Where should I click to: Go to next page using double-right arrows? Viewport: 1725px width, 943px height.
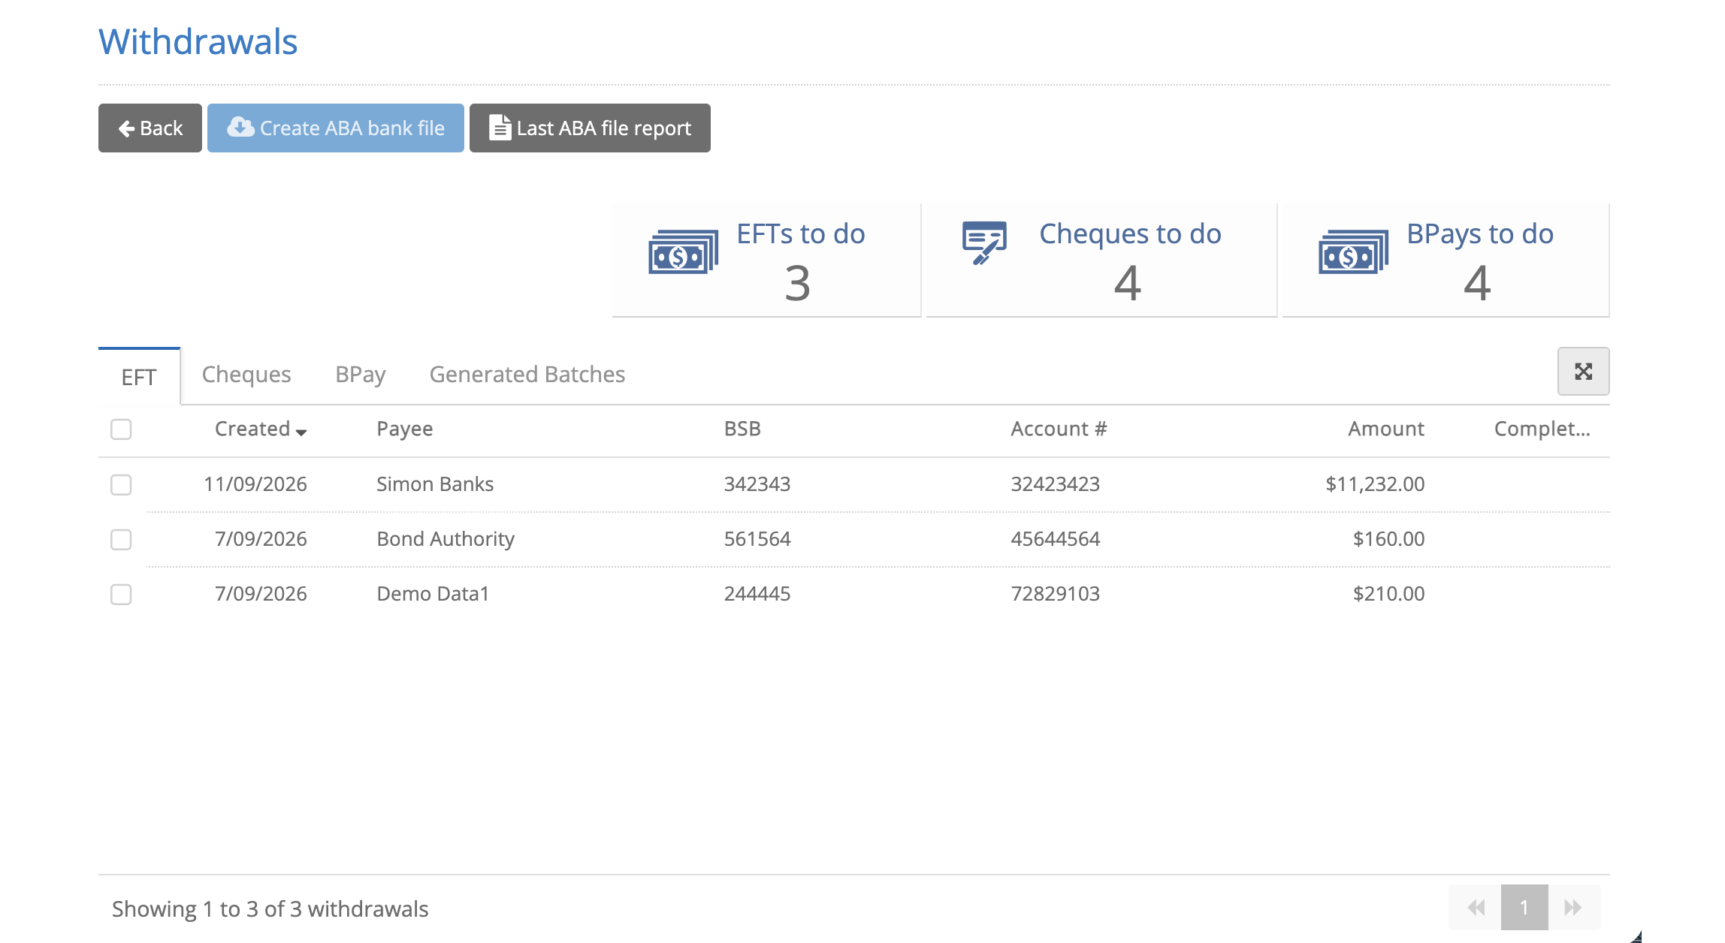pyautogui.click(x=1573, y=907)
